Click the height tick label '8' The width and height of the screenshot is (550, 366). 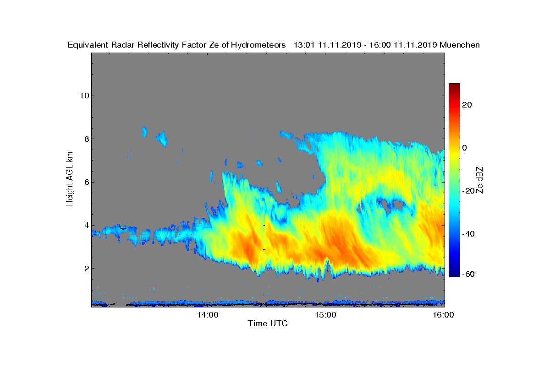tap(86, 139)
